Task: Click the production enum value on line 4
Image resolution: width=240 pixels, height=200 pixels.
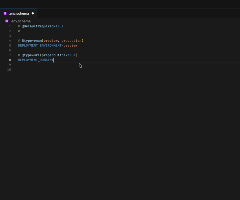Action: click(x=72, y=40)
